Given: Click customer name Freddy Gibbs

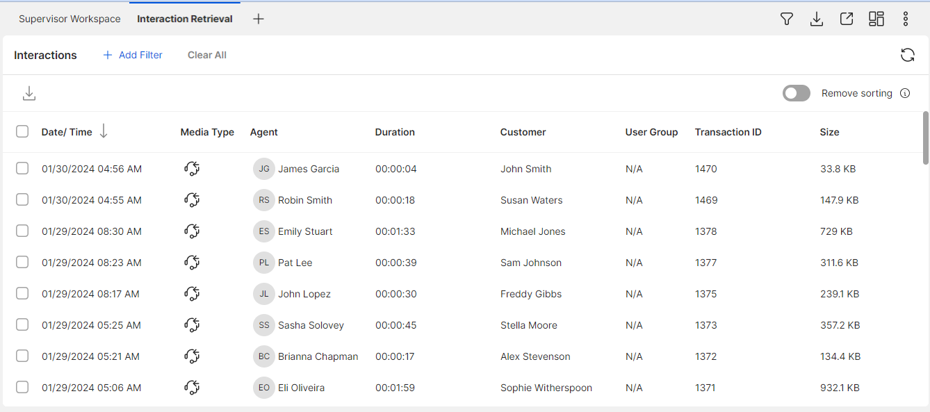Looking at the screenshot, I should click(x=531, y=294).
